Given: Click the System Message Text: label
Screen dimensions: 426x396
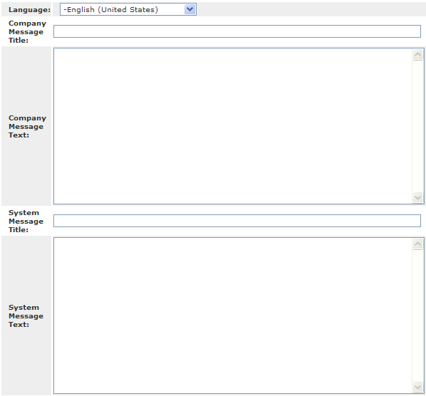Looking at the screenshot, I should pos(26,316).
